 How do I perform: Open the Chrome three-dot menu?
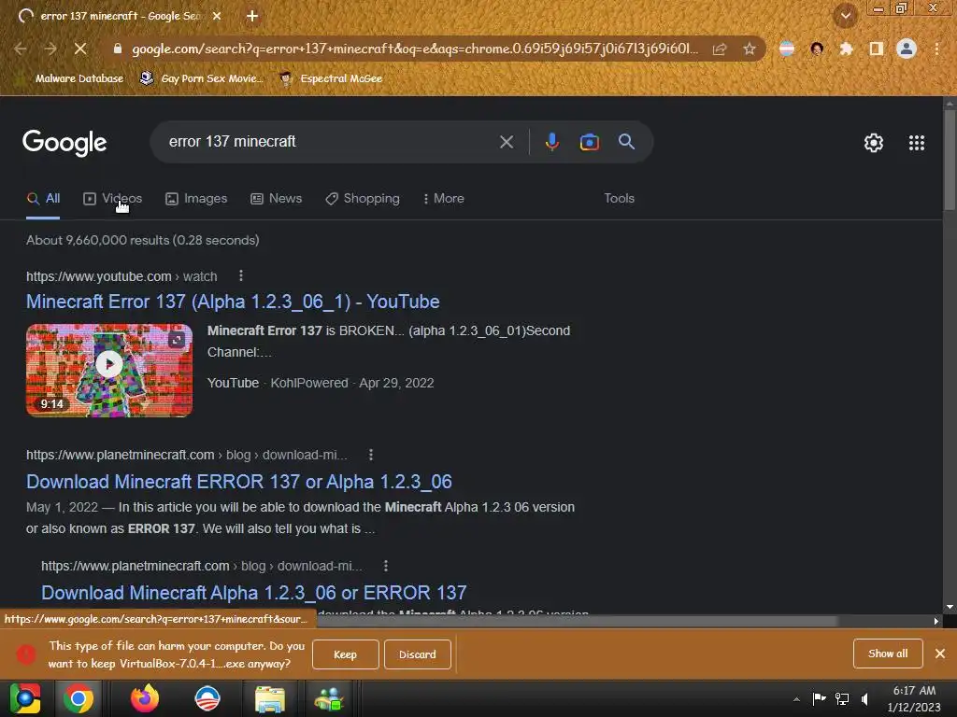click(x=936, y=49)
